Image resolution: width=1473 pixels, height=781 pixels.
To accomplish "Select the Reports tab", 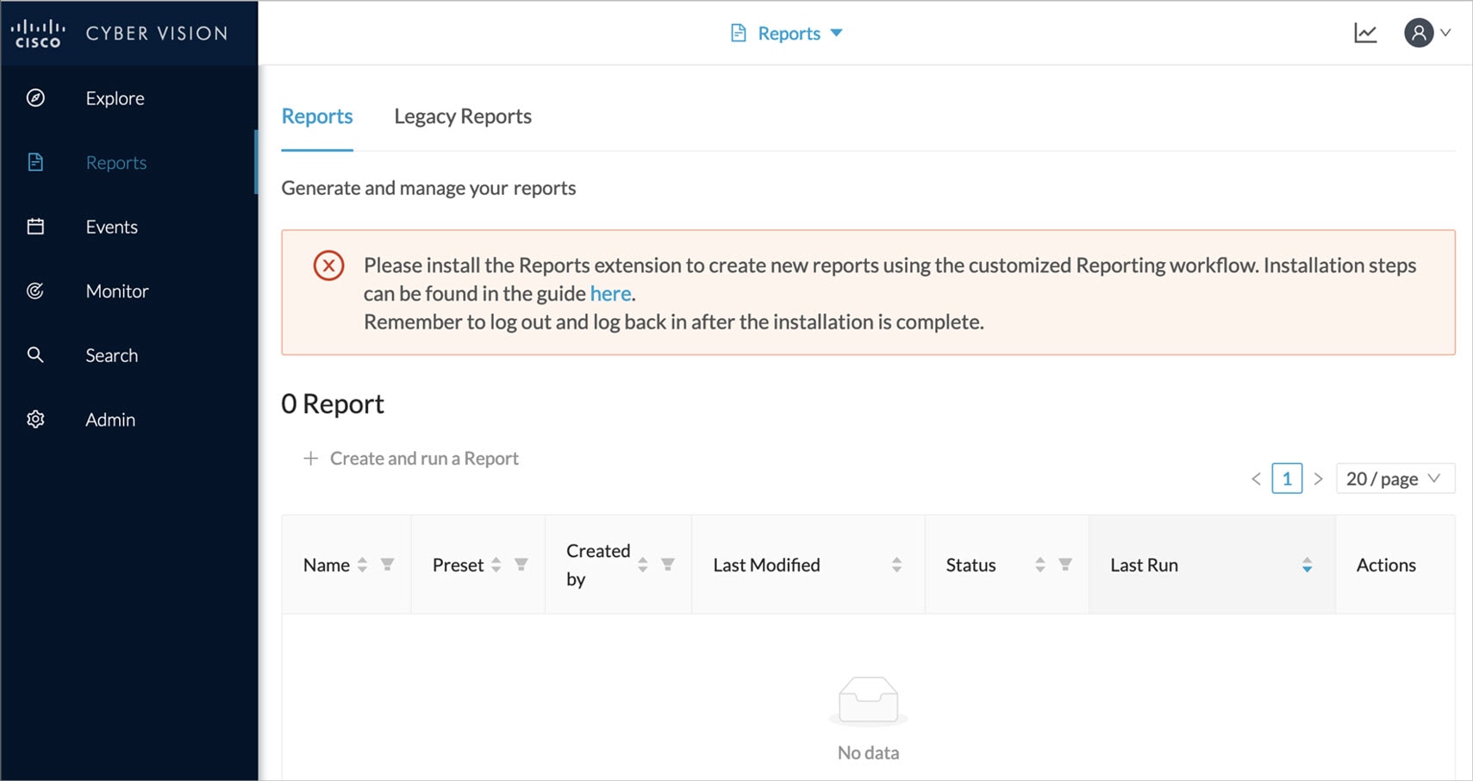I will (317, 116).
